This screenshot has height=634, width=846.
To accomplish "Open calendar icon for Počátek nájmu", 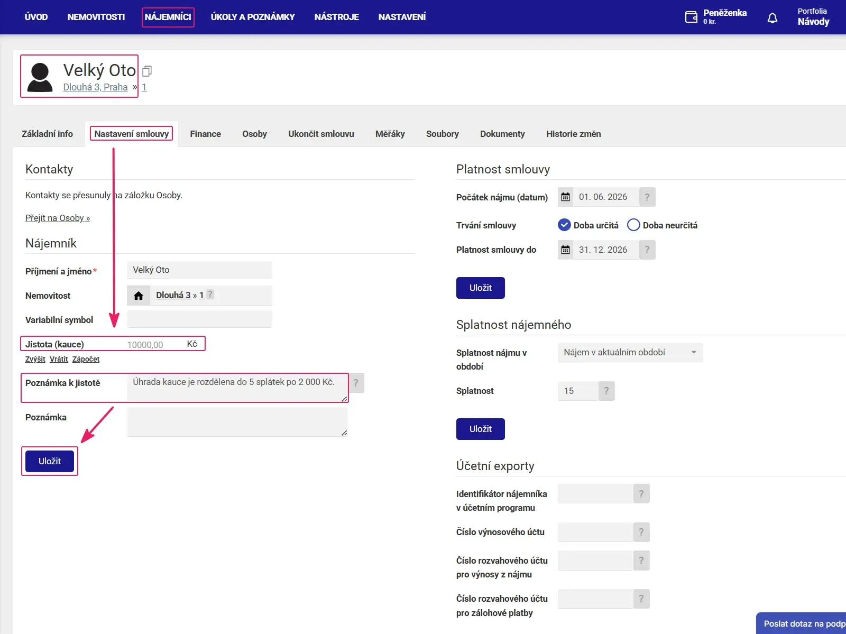I will click(565, 197).
